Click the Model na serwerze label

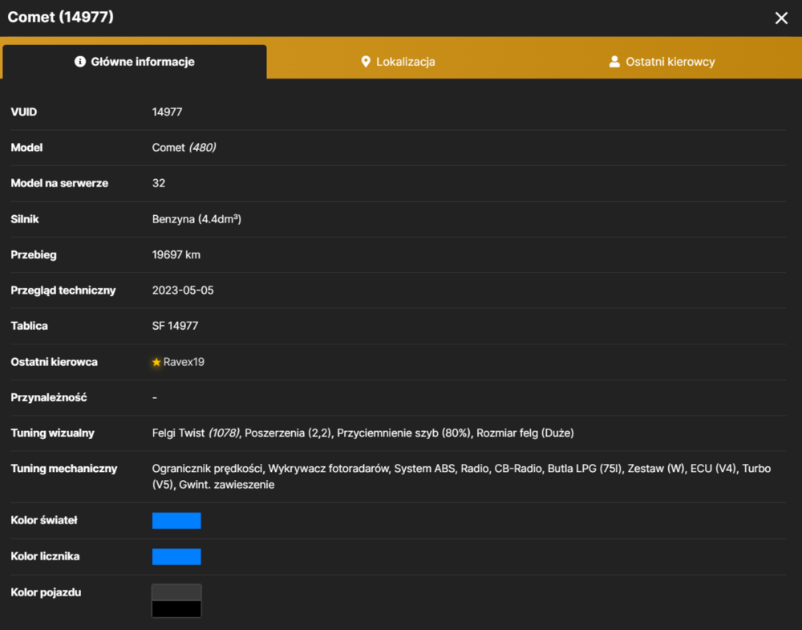point(59,183)
